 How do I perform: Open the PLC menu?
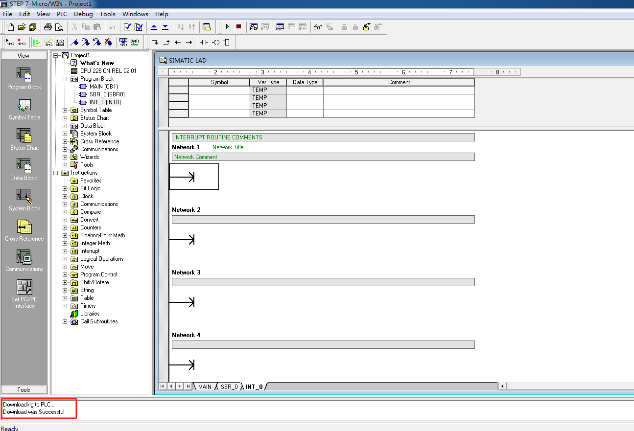click(x=62, y=14)
